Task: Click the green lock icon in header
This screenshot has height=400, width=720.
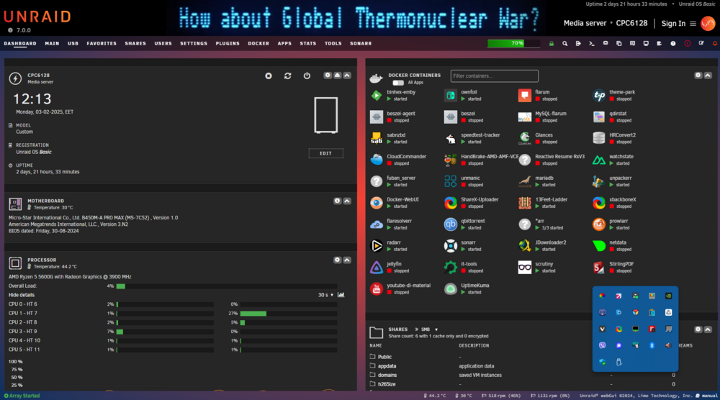Action: [x=552, y=44]
